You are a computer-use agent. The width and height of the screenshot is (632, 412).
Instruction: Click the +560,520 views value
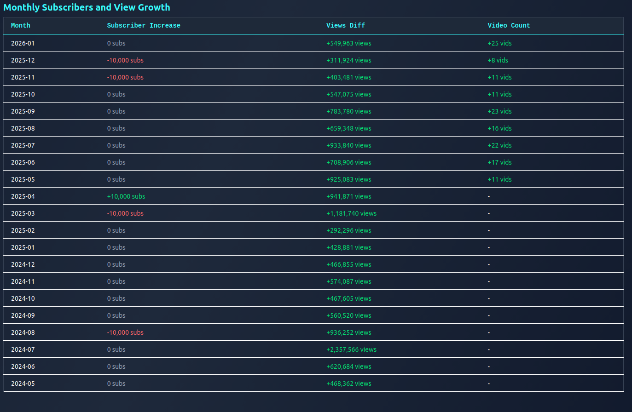[349, 315]
